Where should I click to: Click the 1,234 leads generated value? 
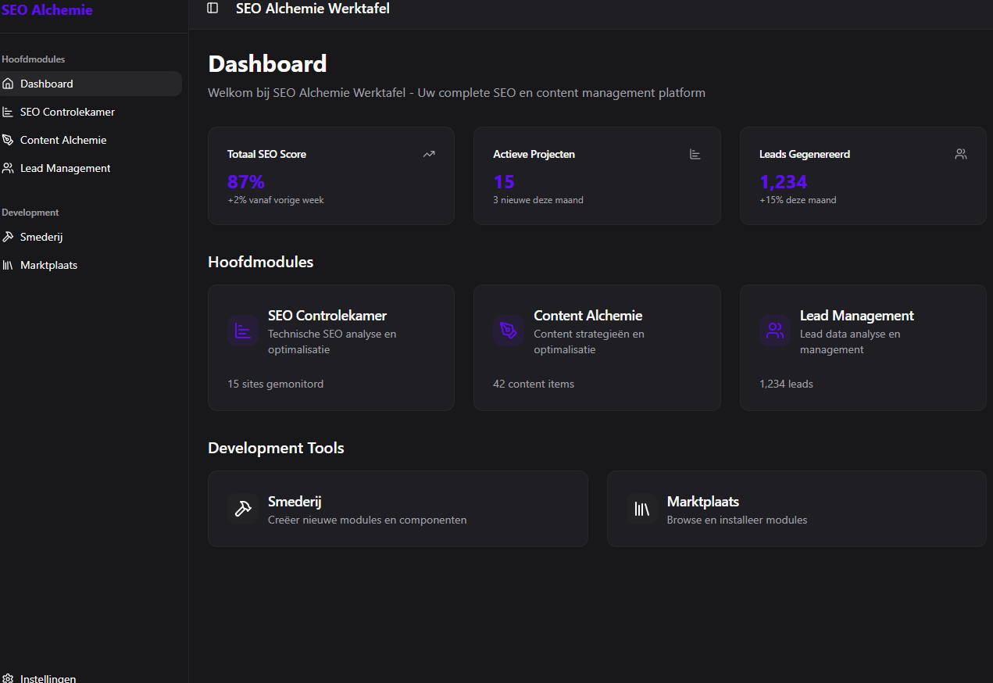[x=783, y=182]
